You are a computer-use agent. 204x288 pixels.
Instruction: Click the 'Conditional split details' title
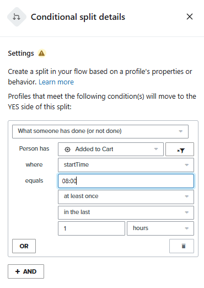pos(78,17)
